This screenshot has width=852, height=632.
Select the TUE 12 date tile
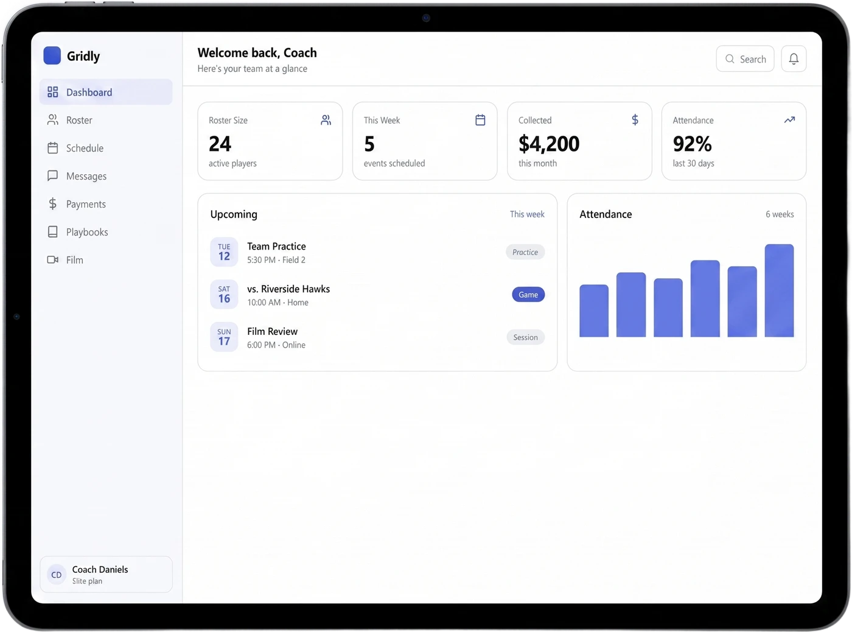[224, 252]
